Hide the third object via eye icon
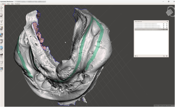This screenshot has height=107, width=175. (x=167, y=28)
